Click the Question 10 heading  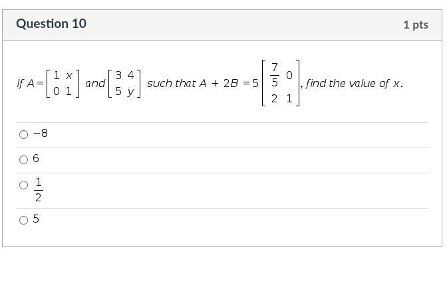coord(51,24)
